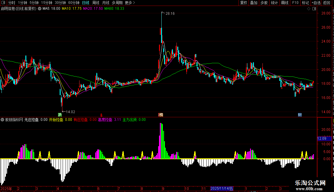Click the 28.00 price axis label

(326, 13)
